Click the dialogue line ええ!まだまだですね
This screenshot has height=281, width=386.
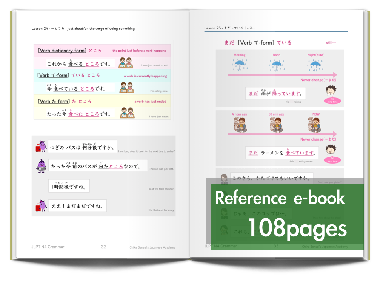point(78,205)
